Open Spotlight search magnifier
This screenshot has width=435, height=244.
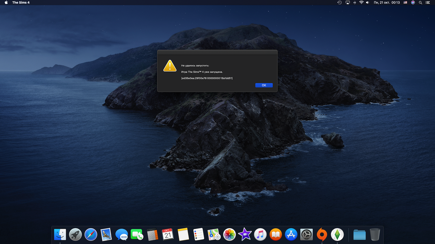point(420,3)
